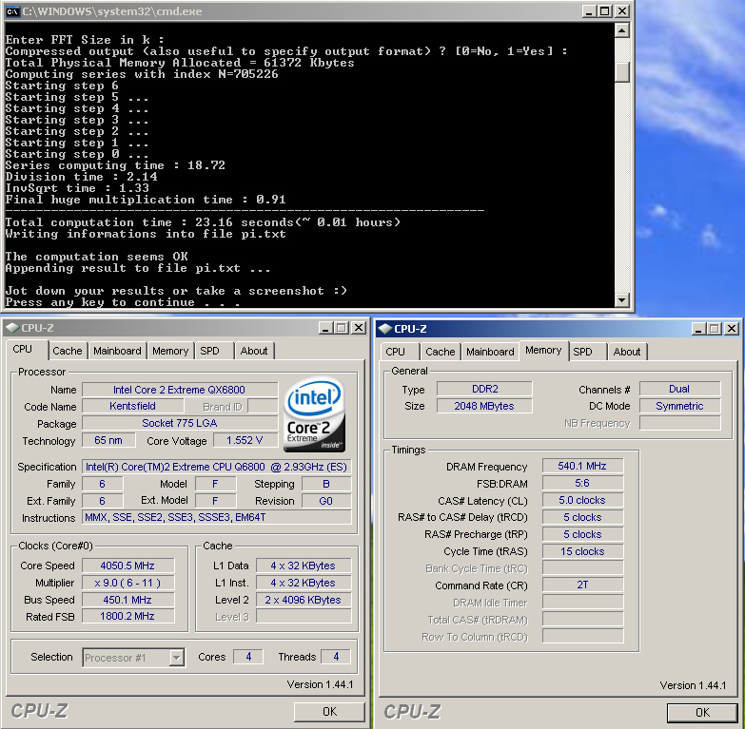Click the Level 2 cache value

(304, 600)
